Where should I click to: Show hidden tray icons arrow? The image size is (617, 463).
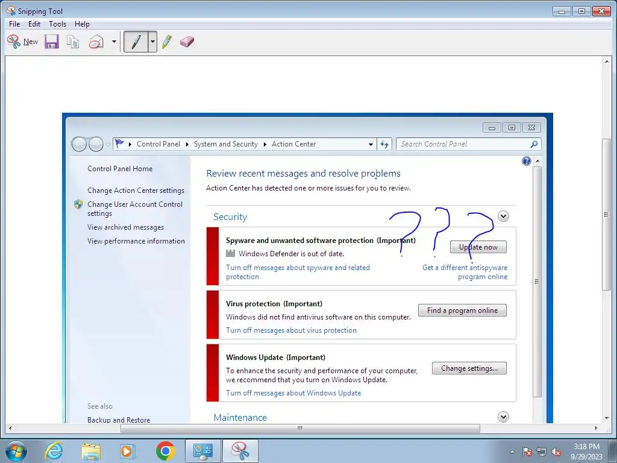(512, 452)
